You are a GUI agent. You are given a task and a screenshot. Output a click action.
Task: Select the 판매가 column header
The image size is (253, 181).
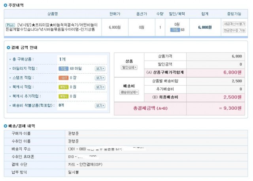115,14
